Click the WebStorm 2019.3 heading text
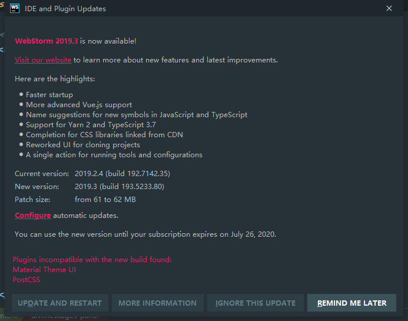 pyautogui.click(x=47, y=41)
